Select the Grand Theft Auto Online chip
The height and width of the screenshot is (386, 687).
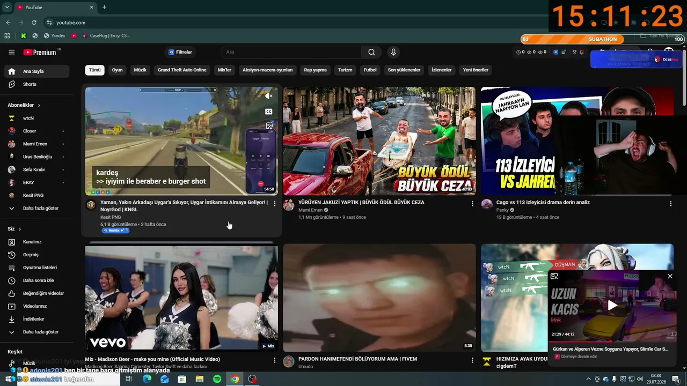click(x=182, y=70)
